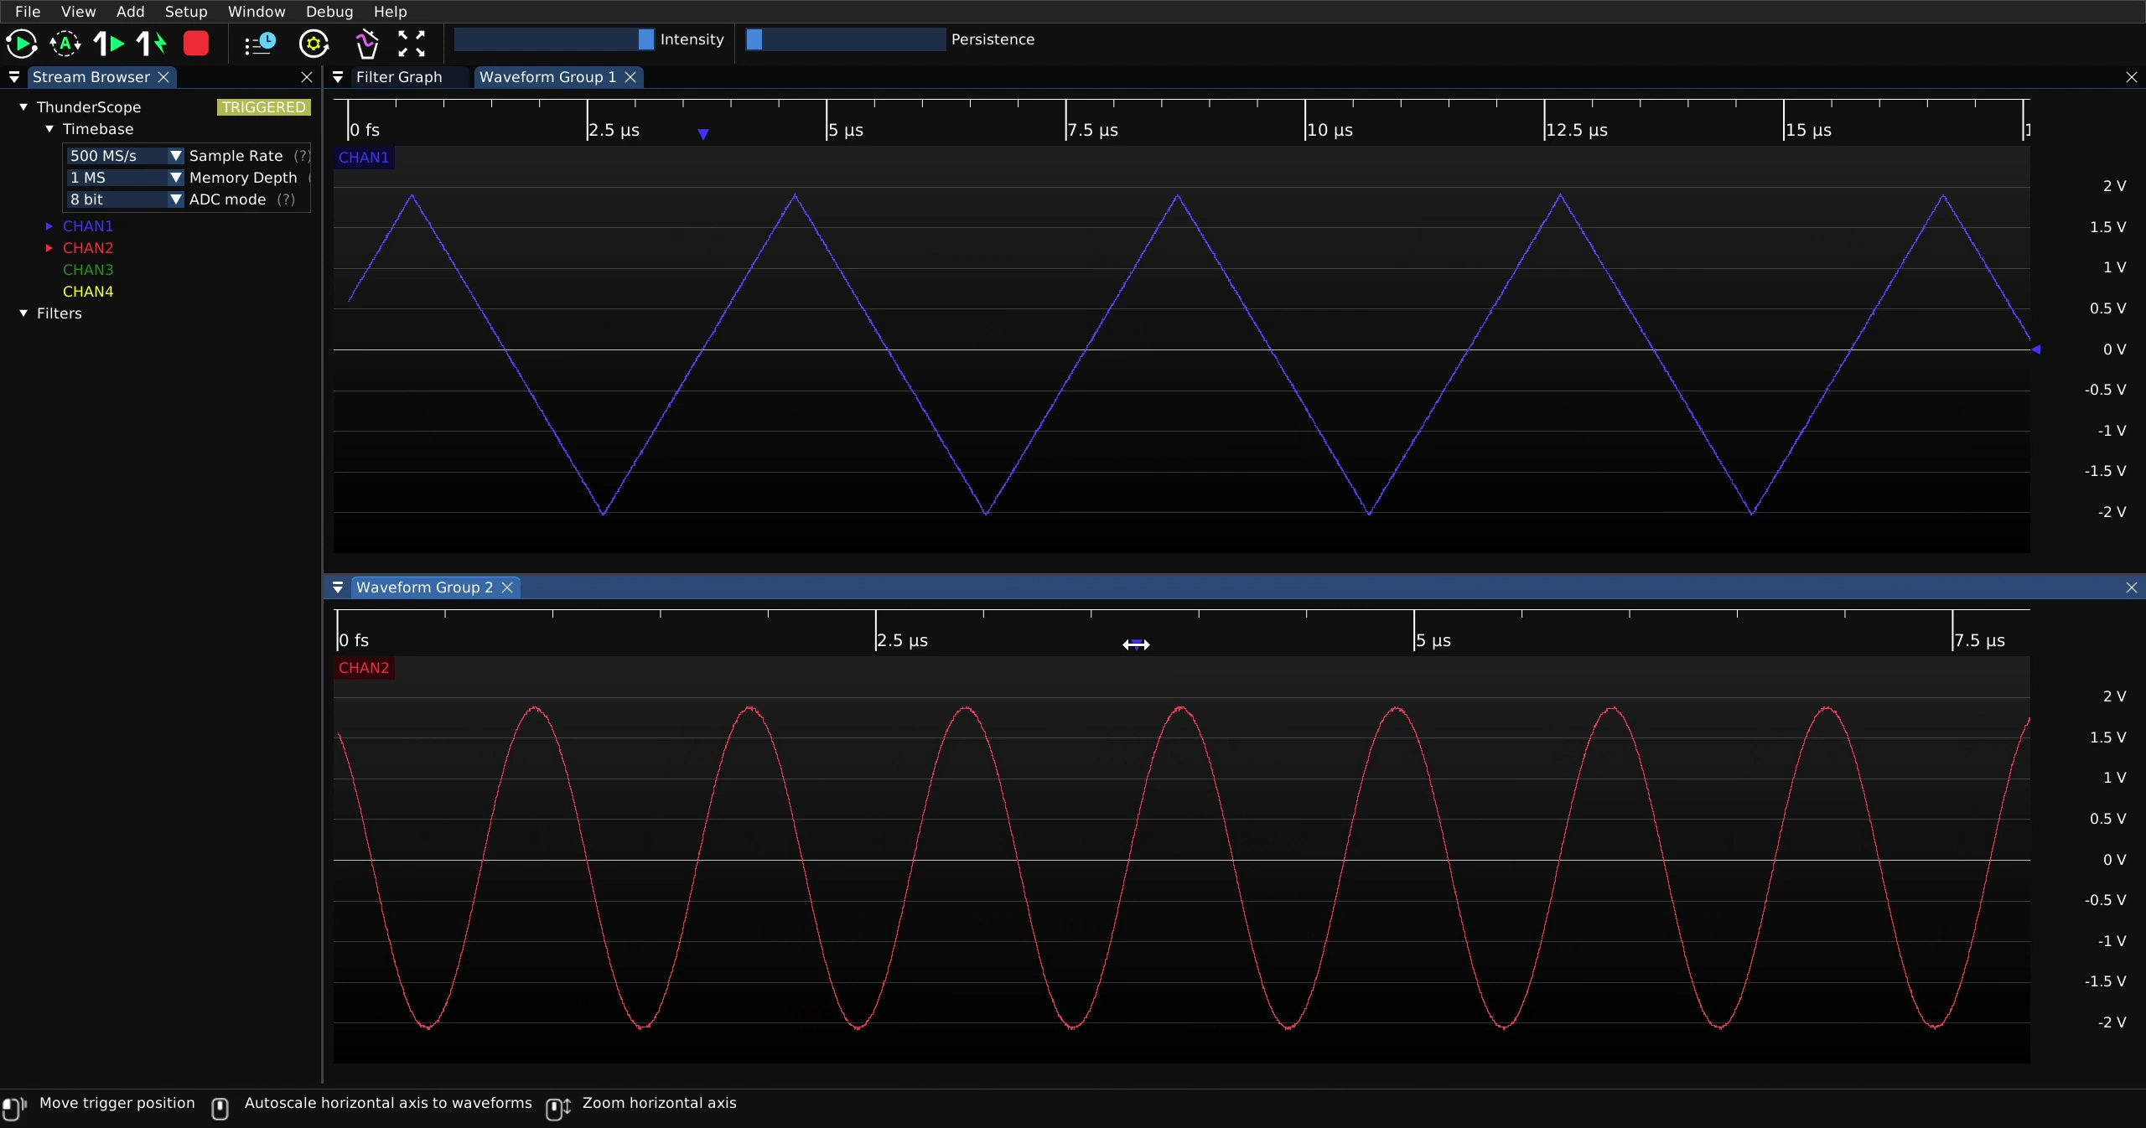Image resolution: width=2146 pixels, height=1128 pixels.
Task: Select CHAN3 in the Stream Browser
Action: 88,270
